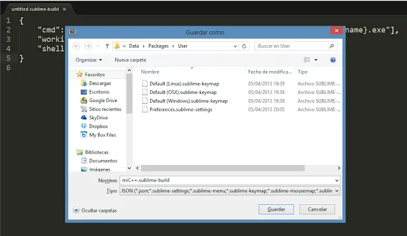Image resolution: width=407 pixels, height=236 pixels.
Task: Change view with the view mode icon
Action: (x=307, y=60)
